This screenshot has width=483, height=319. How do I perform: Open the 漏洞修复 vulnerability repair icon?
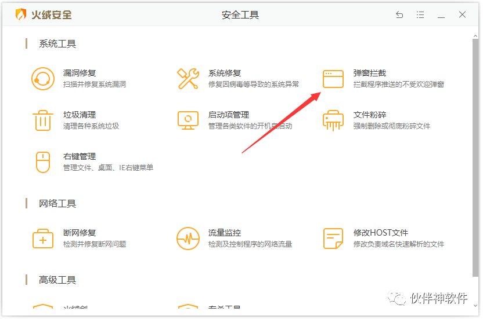(x=43, y=79)
